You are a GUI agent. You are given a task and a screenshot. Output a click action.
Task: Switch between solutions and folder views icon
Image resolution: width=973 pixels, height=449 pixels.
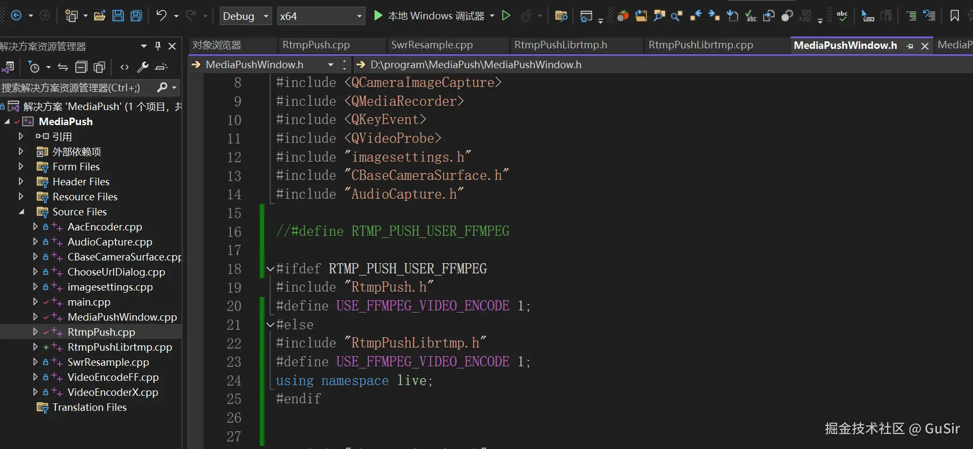(x=8, y=67)
